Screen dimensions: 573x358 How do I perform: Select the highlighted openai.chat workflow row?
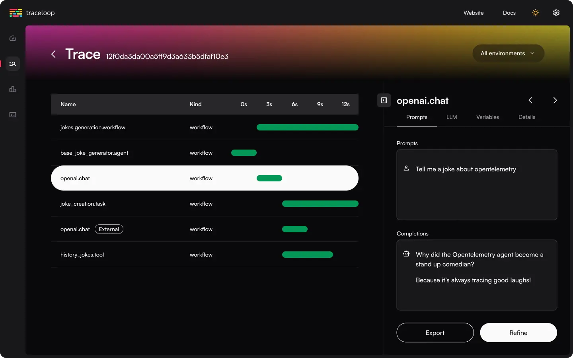point(159,178)
